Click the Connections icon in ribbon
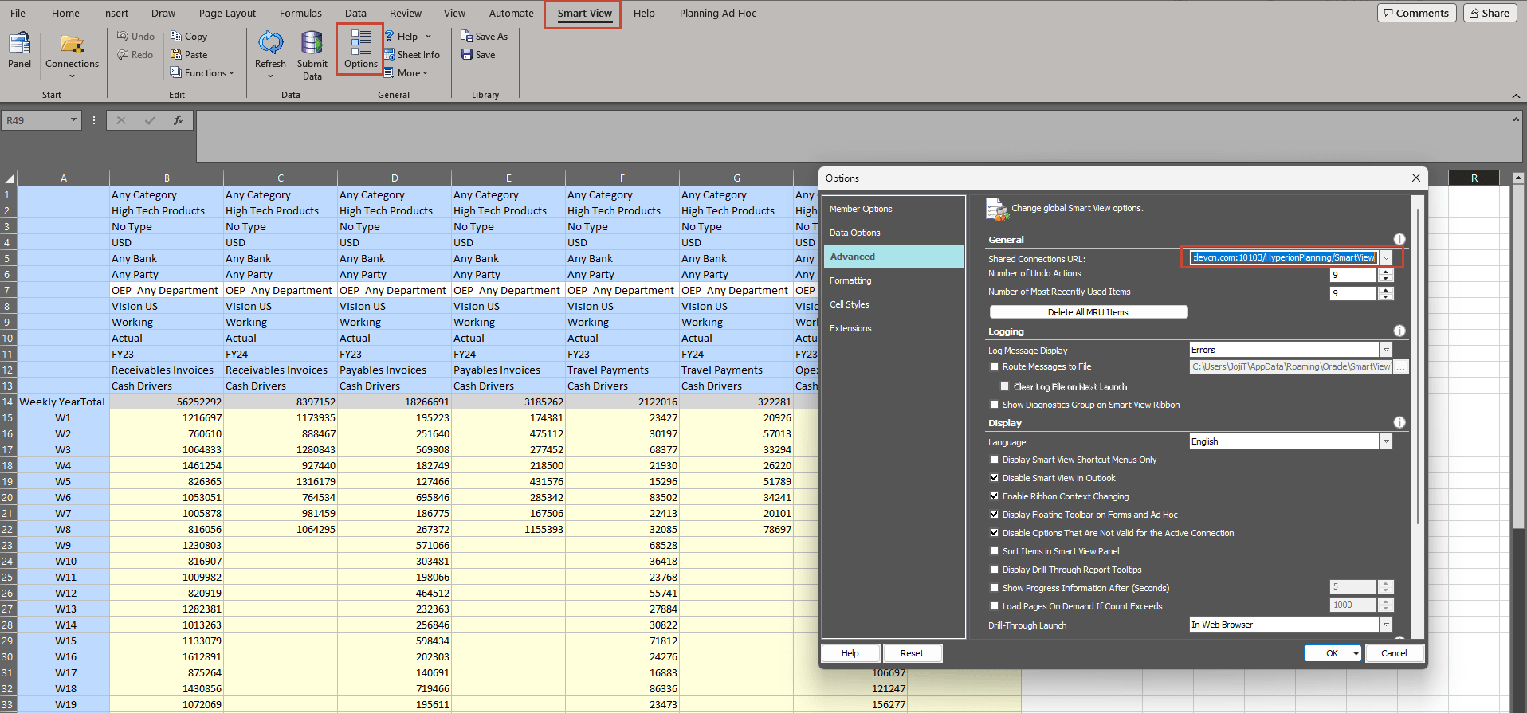Viewport: 1527px width, 713px height. click(72, 45)
